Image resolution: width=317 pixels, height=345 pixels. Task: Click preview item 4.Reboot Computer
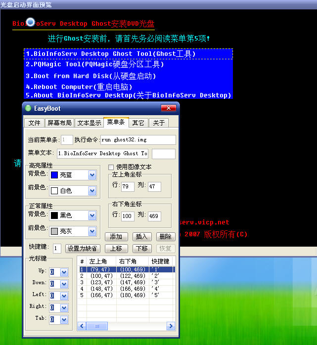point(129,87)
